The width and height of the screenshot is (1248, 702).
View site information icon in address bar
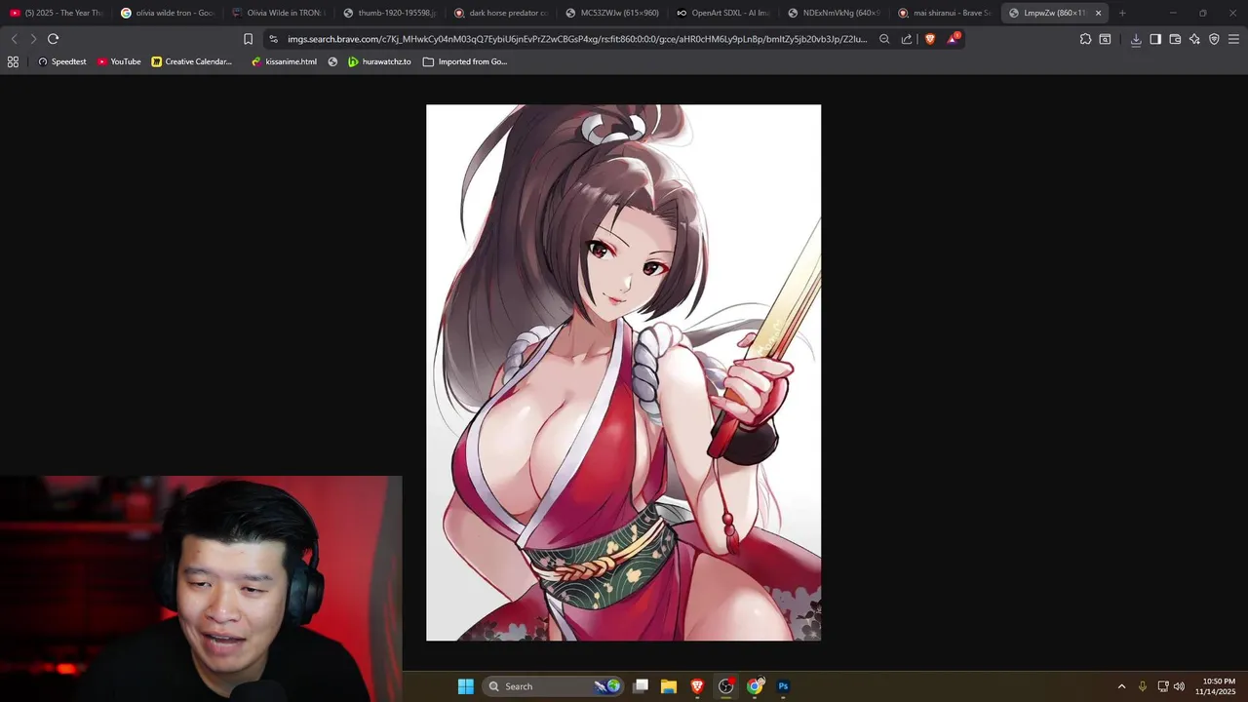[x=273, y=39]
